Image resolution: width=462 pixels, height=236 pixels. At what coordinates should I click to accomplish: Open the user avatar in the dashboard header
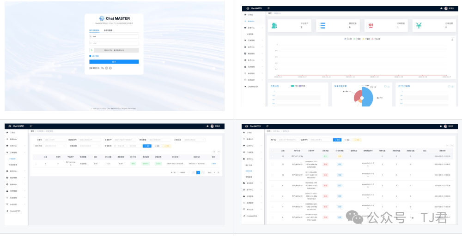pyautogui.click(x=445, y=8)
